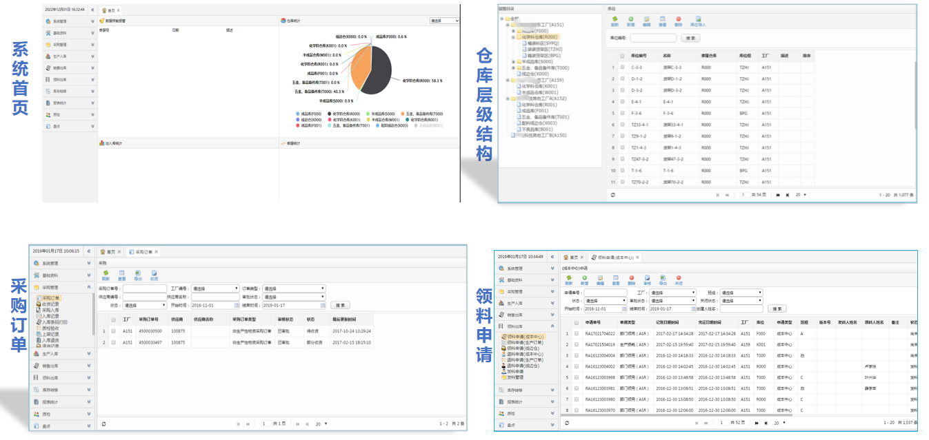Open 班组 dropdown in 领料申请 filters

[x=741, y=293]
